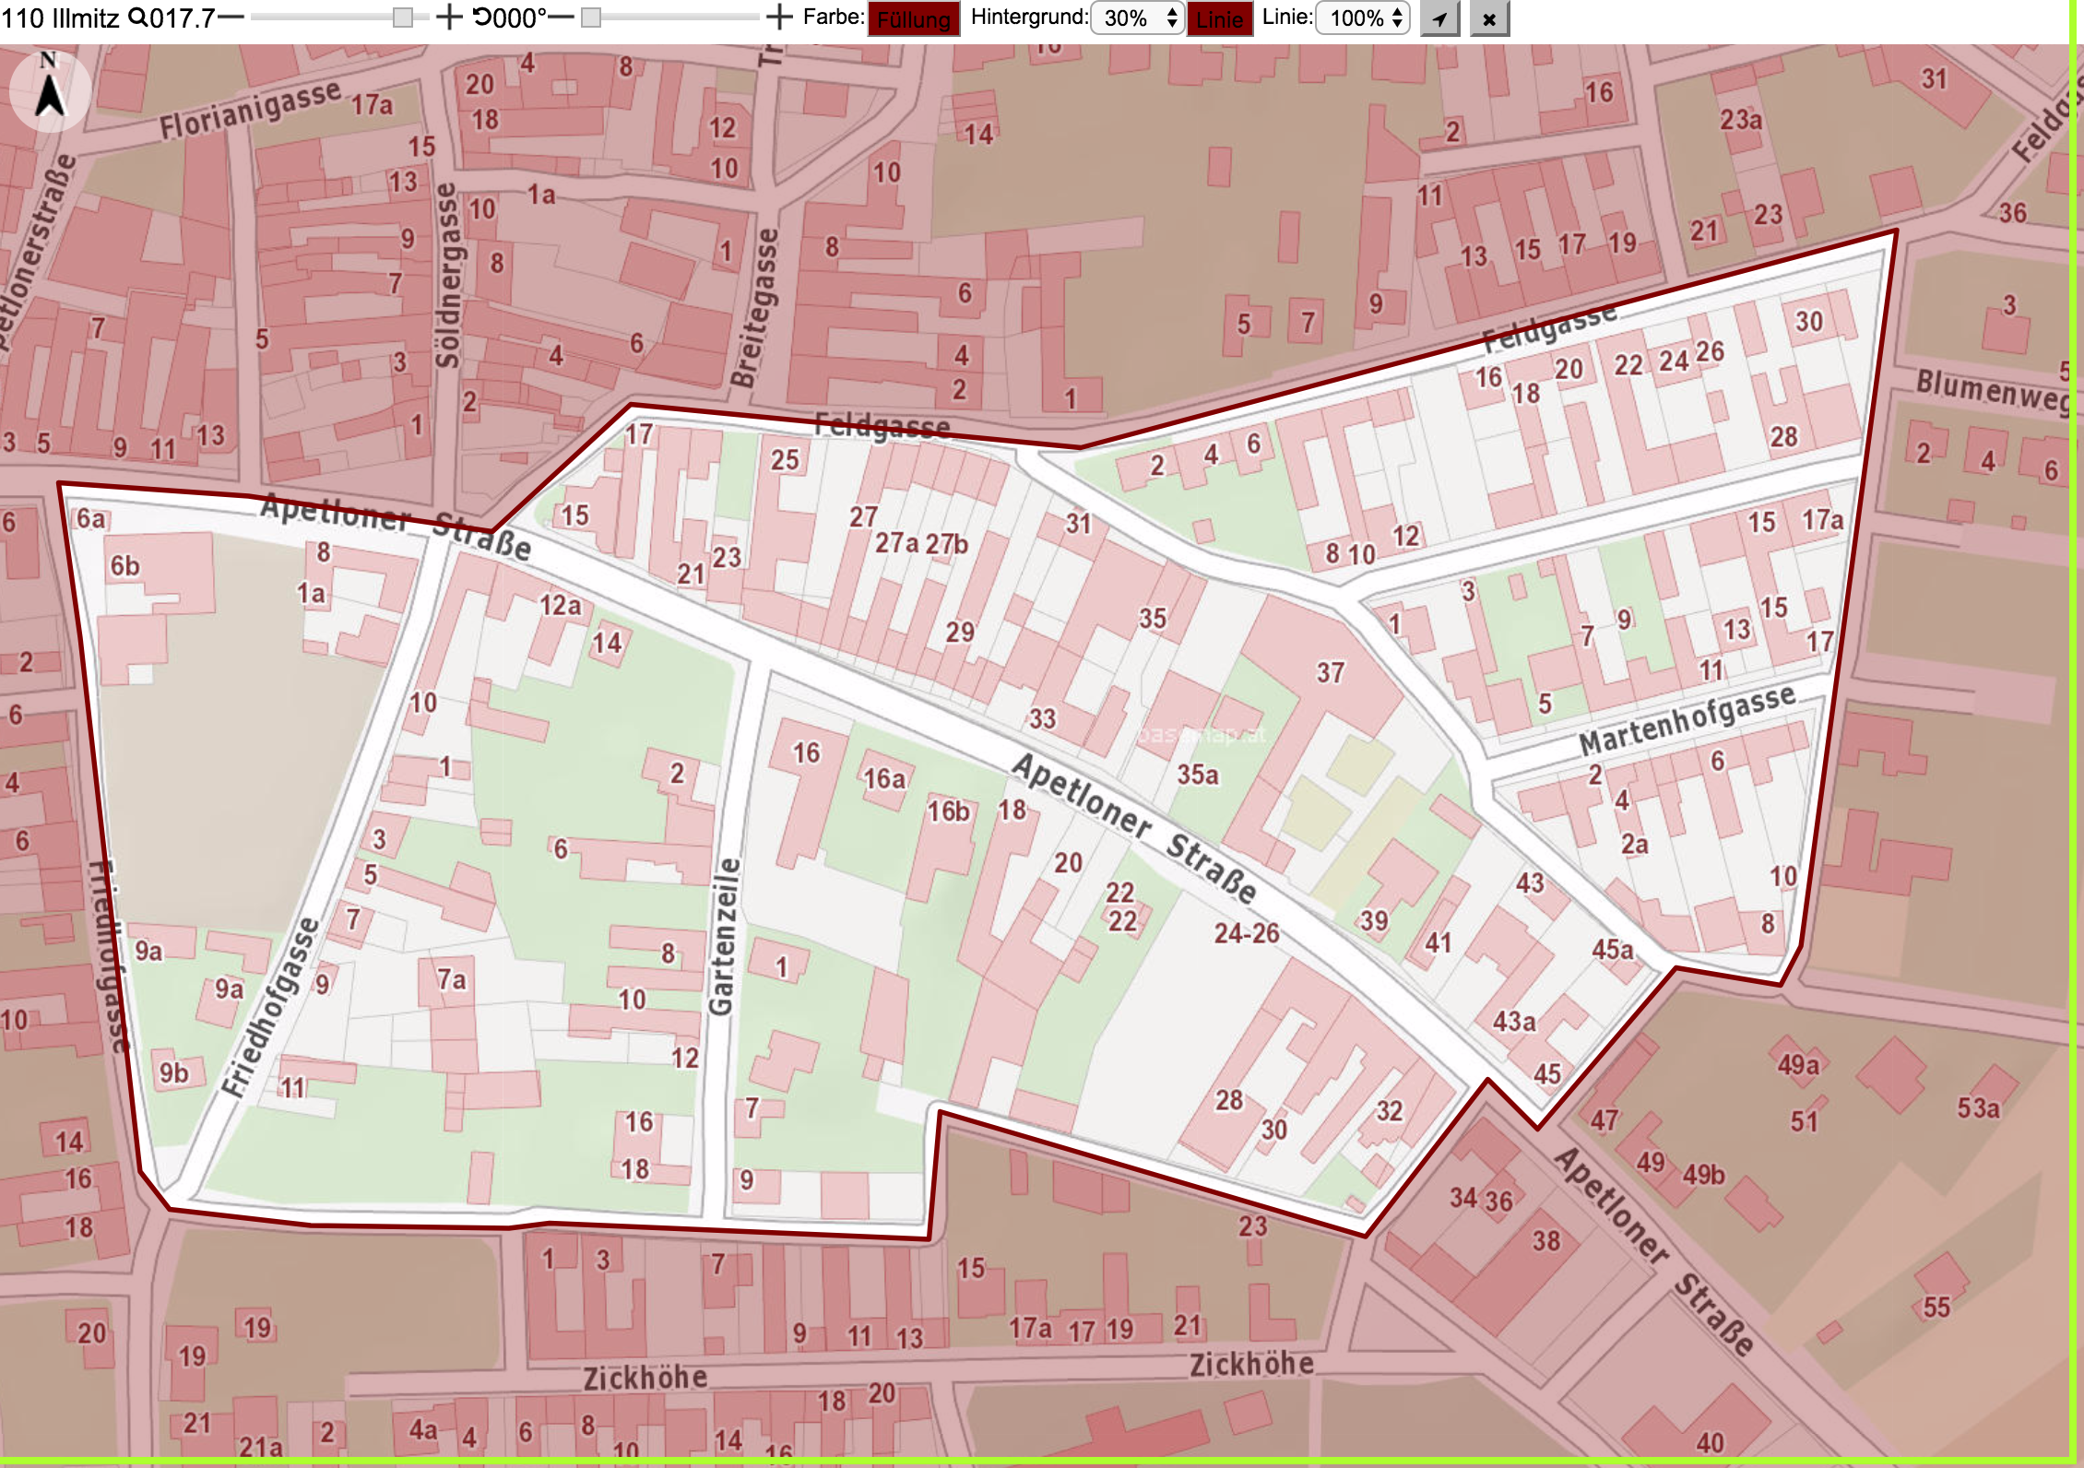
Task: Click the rotation slider handle
Action: coord(591,18)
